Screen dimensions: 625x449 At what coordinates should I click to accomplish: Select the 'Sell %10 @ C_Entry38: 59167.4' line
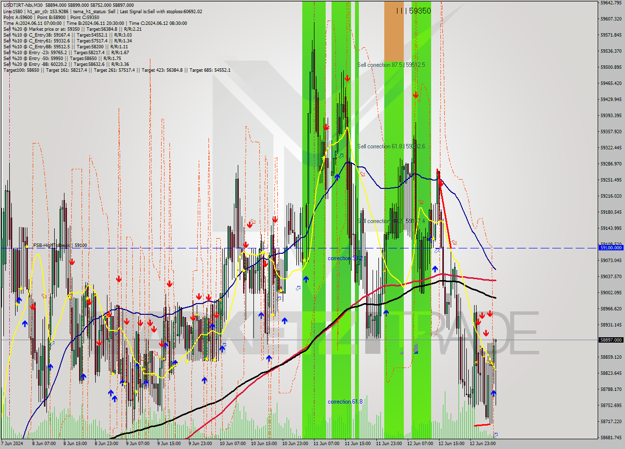67,35
